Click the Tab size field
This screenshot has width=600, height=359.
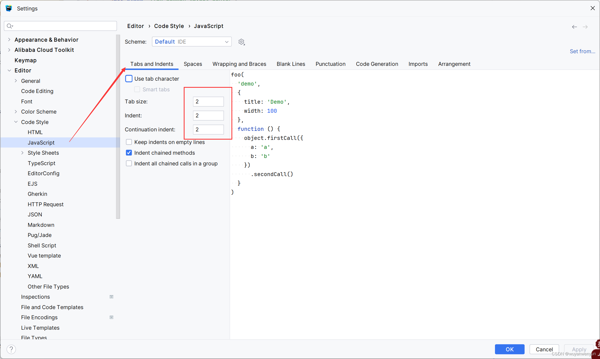(208, 101)
